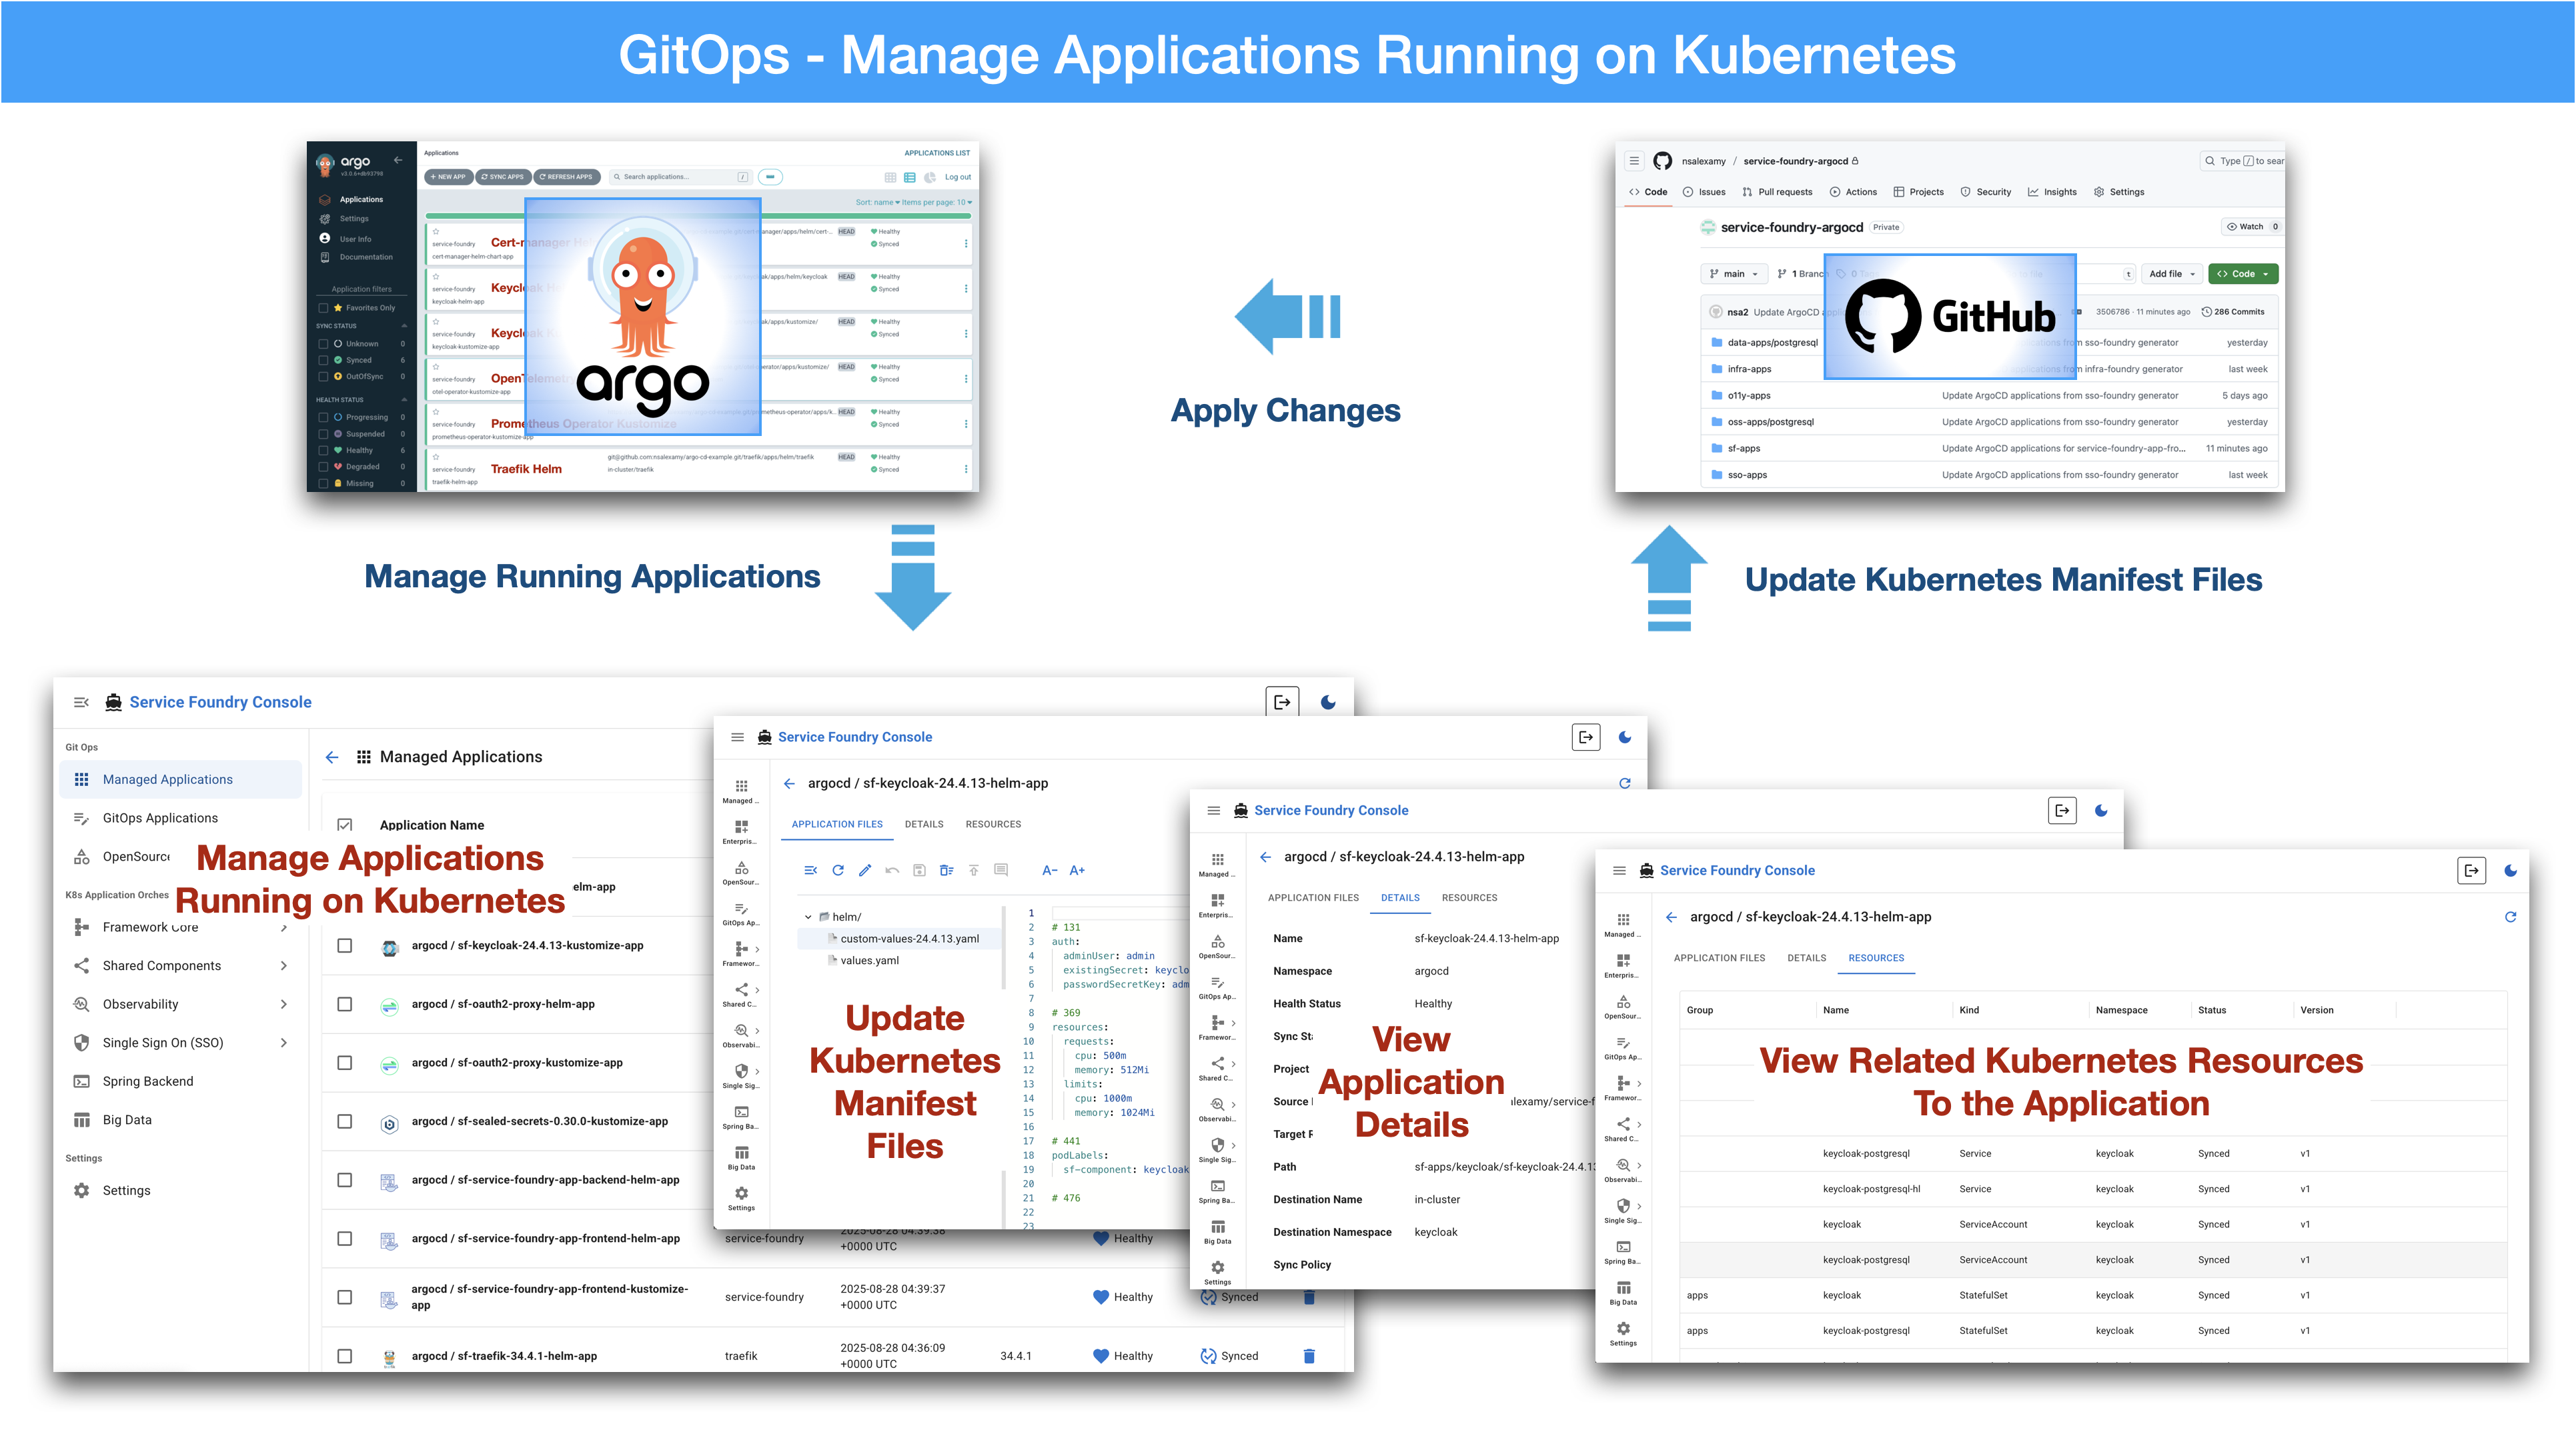This screenshot has height=1444, width=2576.
Task: Open the main branch dropdown on GitHub
Action: 1734,274
